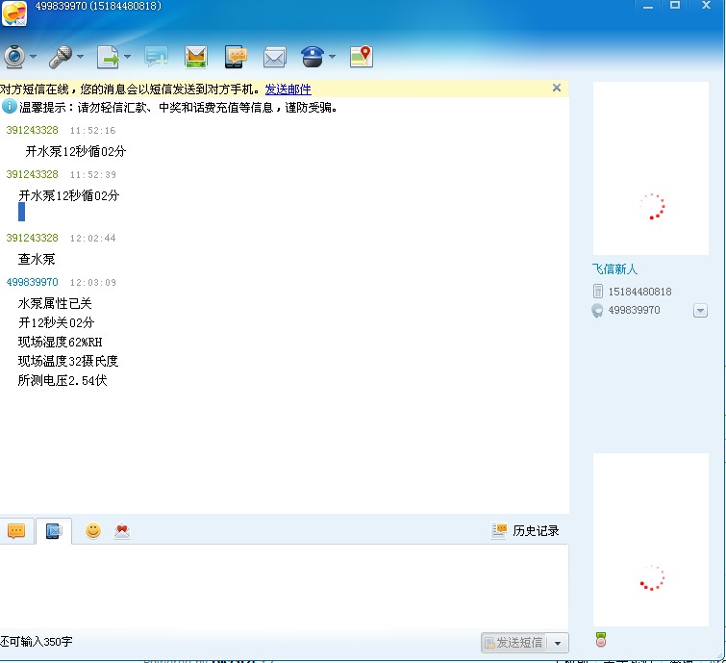Click into the message input box

pos(284,587)
